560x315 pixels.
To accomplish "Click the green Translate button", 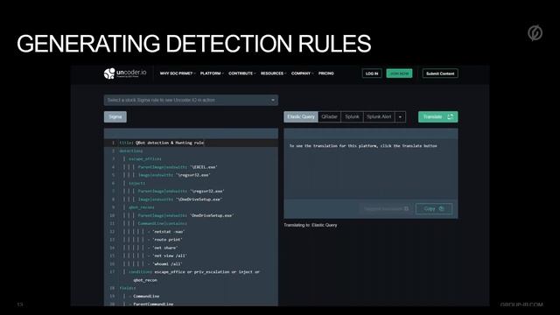I will tap(437, 116).
